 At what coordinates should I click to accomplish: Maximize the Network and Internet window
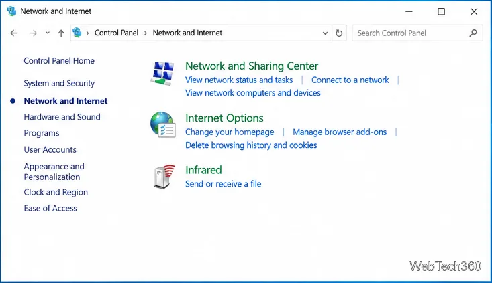point(441,11)
